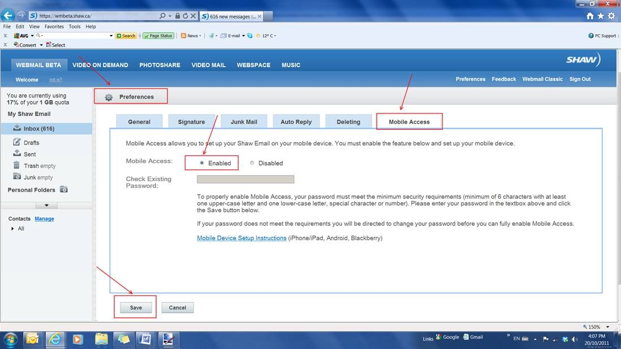Click the Trash bin icon

pos(16,165)
